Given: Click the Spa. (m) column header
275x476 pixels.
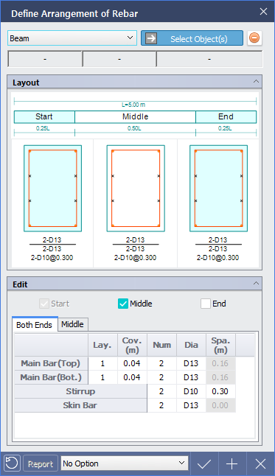Looking at the screenshot, I should point(220,345).
